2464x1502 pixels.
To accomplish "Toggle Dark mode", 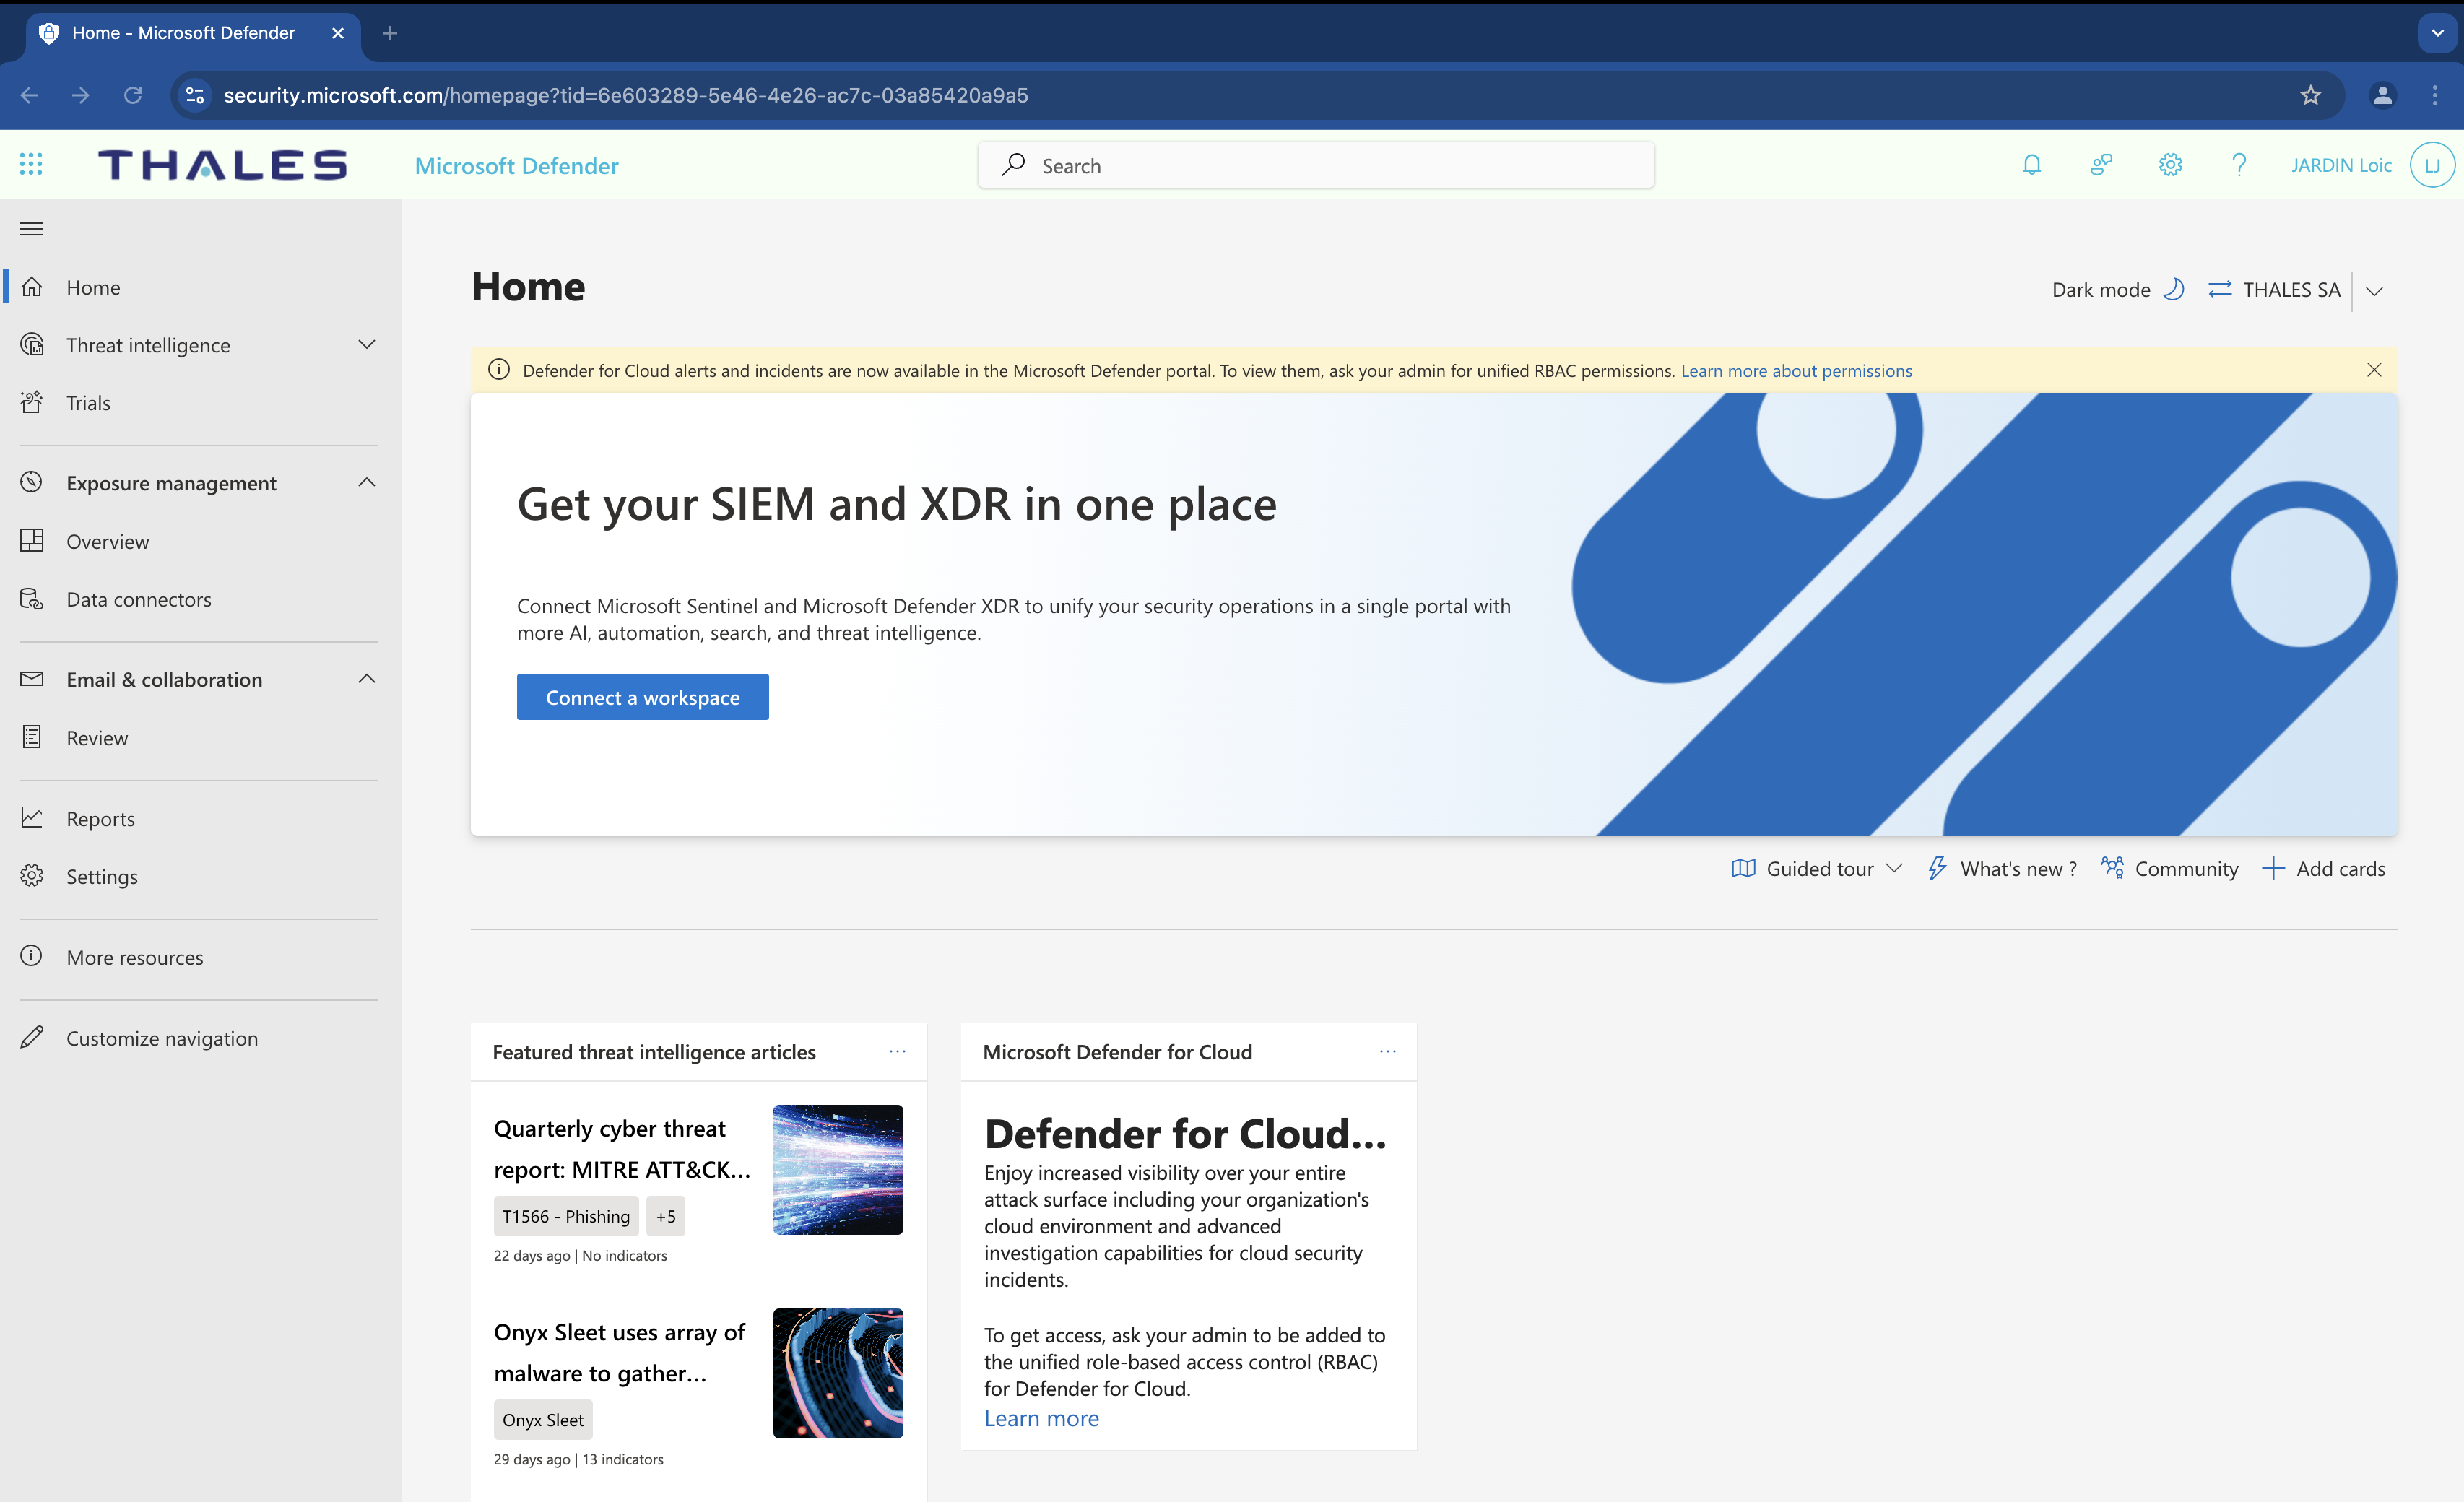I will click(2117, 289).
